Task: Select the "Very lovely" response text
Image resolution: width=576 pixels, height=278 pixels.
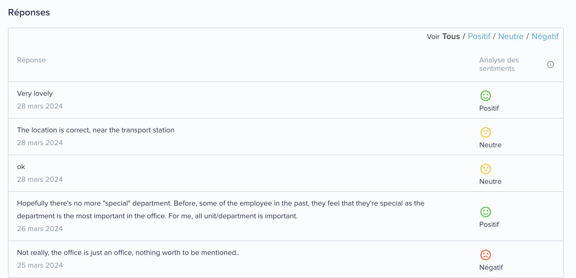Action: point(35,94)
